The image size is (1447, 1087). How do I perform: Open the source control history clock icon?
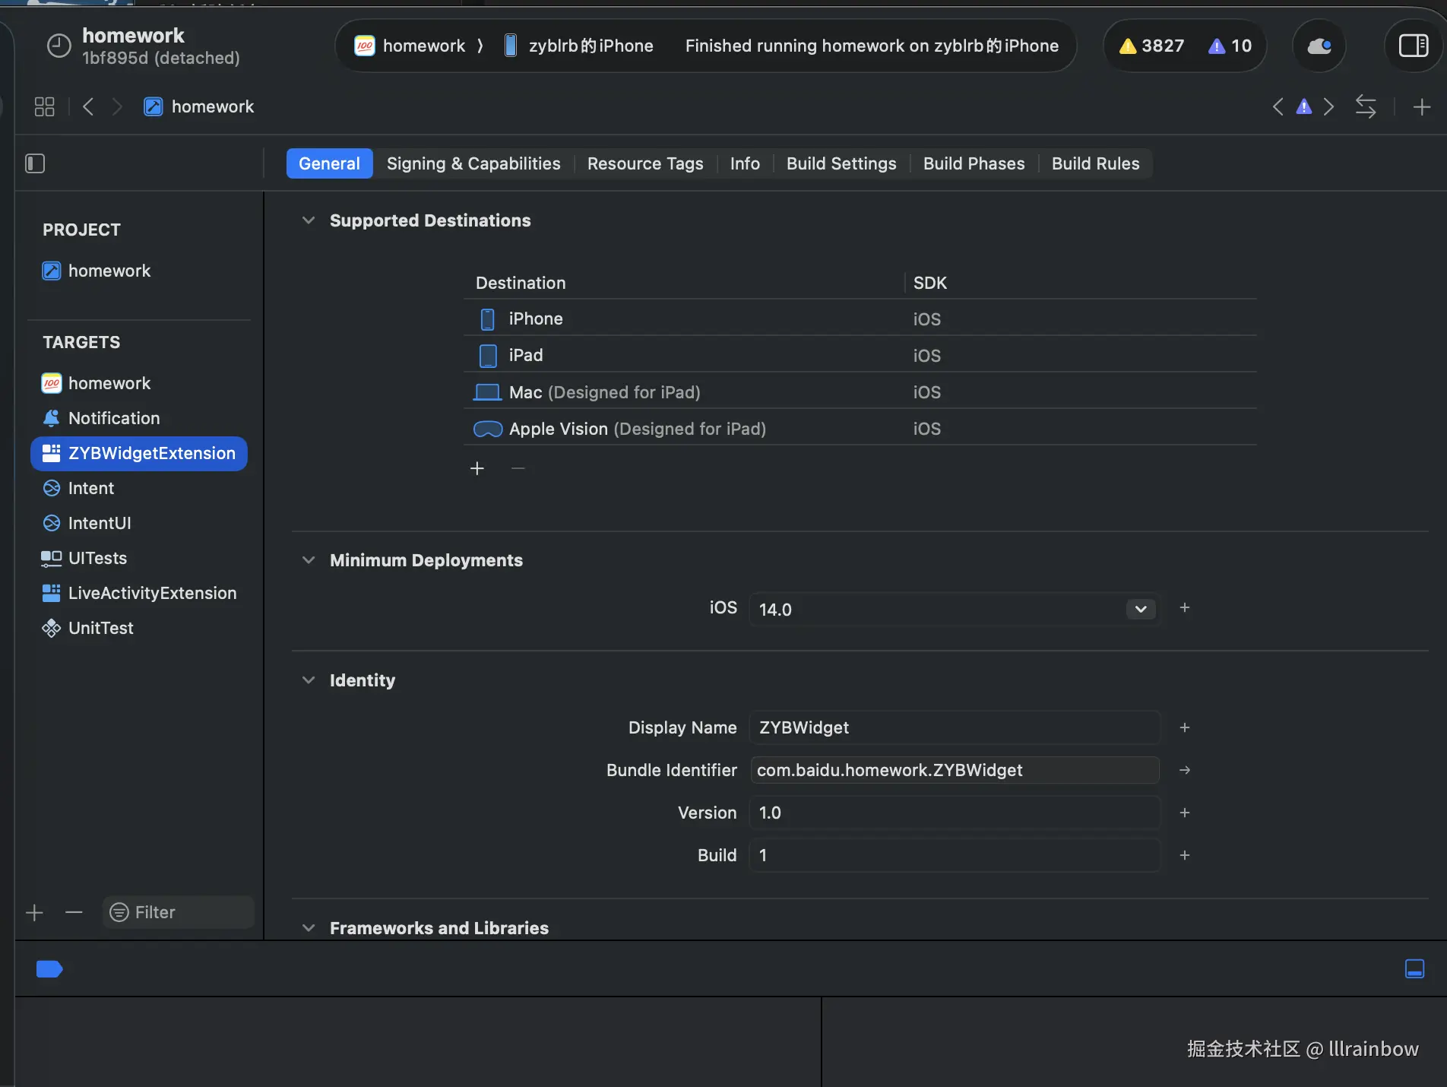[x=59, y=46]
